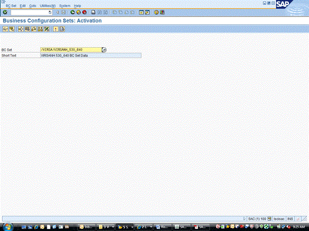Toggle the INS insert mode indicator
This screenshot has width=309, height=231.
(x=290, y=219)
